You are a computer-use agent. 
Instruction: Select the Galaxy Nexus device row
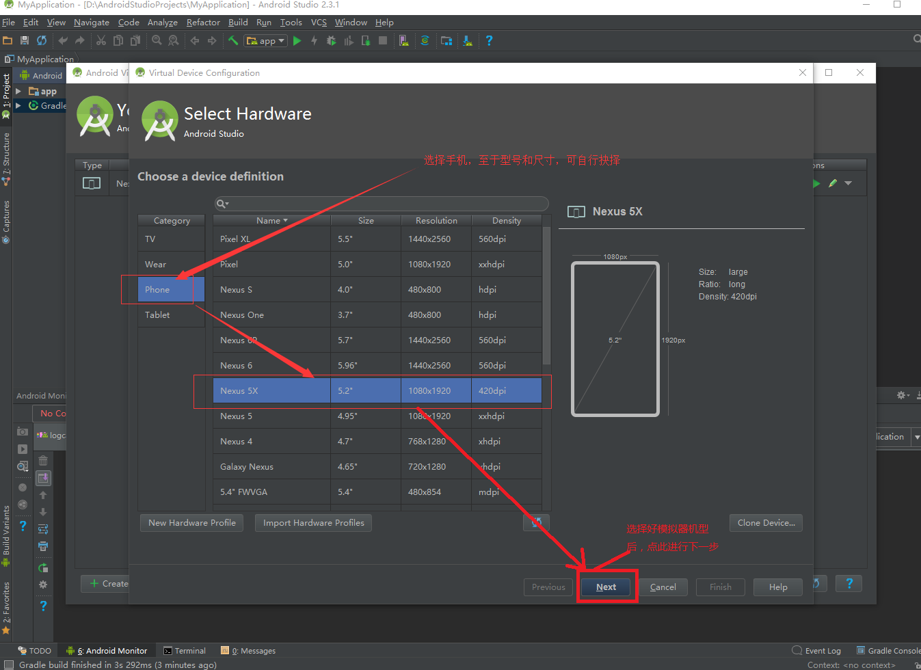377,466
